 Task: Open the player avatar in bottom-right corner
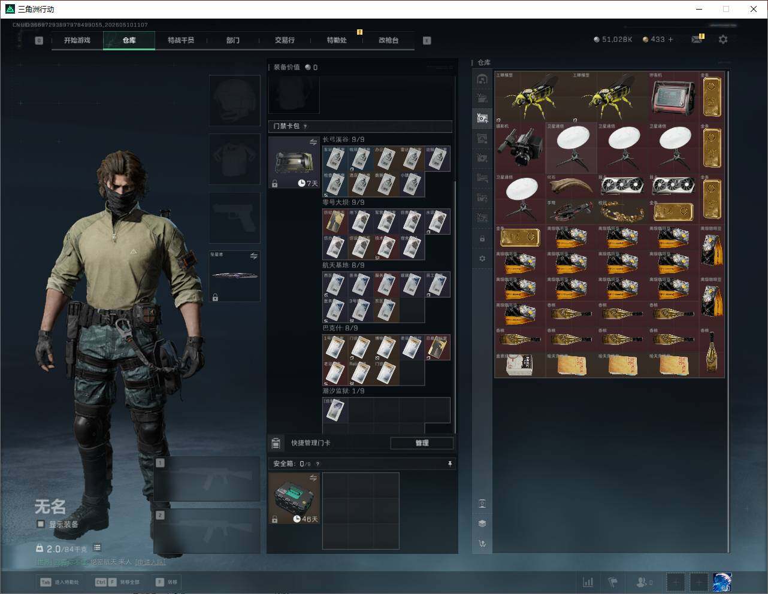(722, 582)
